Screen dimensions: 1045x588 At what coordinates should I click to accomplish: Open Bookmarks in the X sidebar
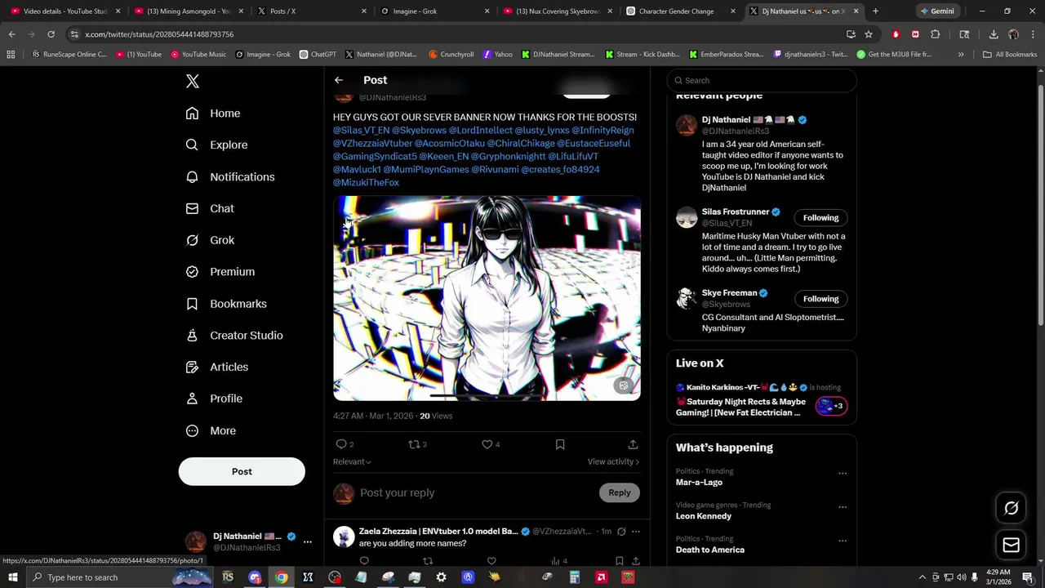coord(226,304)
